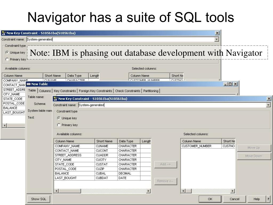Switch to the Table tab
Screen dimensions: 273x205
[32, 90]
